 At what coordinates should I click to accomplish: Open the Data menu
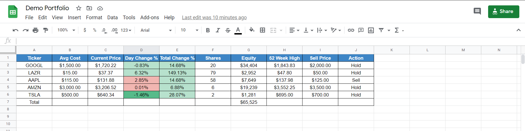pyautogui.click(x=112, y=18)
